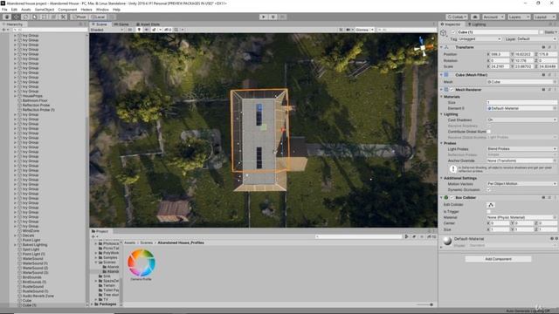Viewport: 559px width, 314px height.
Task: Click the Add Component button
Action: click(498, 259)
